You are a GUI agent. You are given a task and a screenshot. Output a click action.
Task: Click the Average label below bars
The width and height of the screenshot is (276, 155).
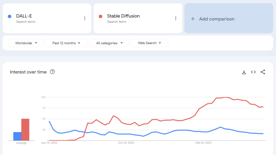pos(21,143)
